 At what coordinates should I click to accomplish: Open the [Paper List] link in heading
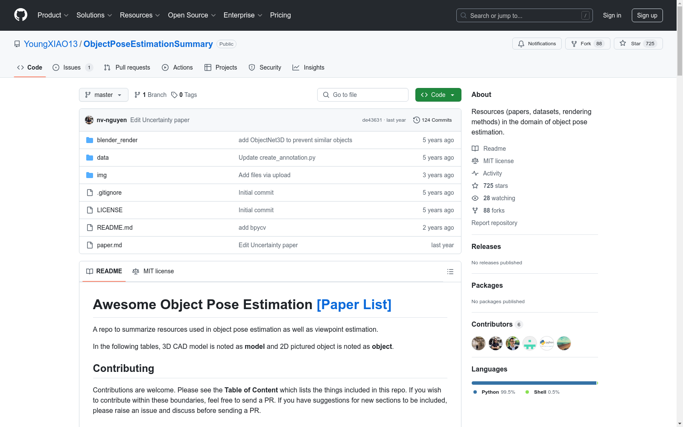pos(354,304)
